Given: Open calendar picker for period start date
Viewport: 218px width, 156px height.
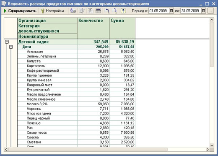Looking at the screenshot, I should (171, 11).
